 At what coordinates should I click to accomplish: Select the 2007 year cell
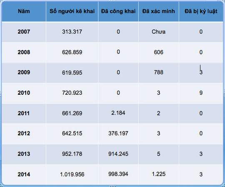pyautogui.click(x=24, y=32)
